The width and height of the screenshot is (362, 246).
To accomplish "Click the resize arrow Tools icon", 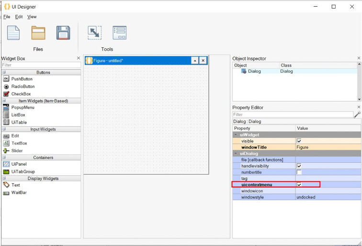I will pos(94,33).
